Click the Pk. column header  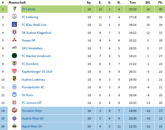click(160, 3)
